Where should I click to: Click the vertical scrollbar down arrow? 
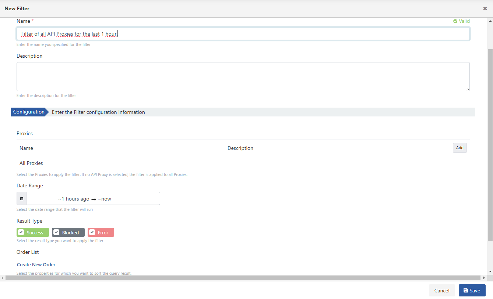(x=490, y=271)
